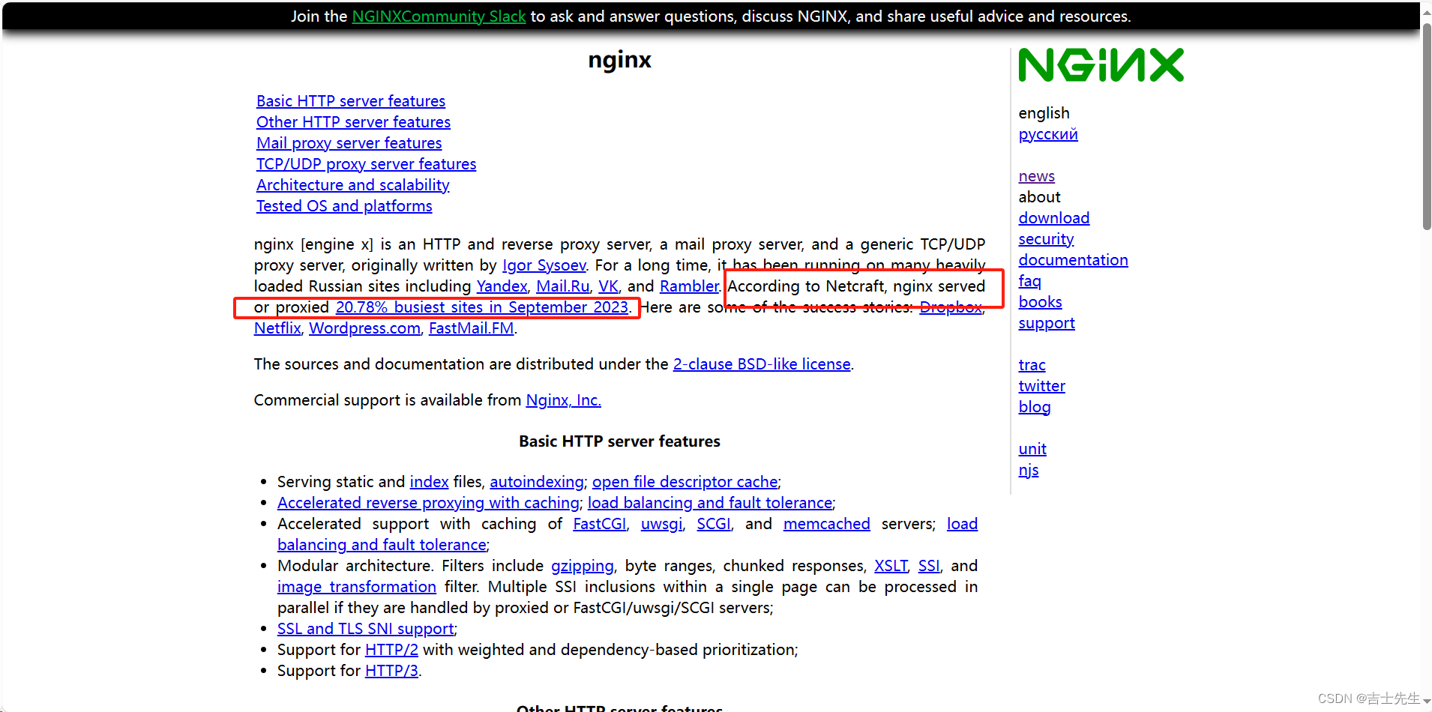Image resolution: width=1432 pixels, height=712 pixels.
Task: Open the support sidebar link
Action: 1047,323
